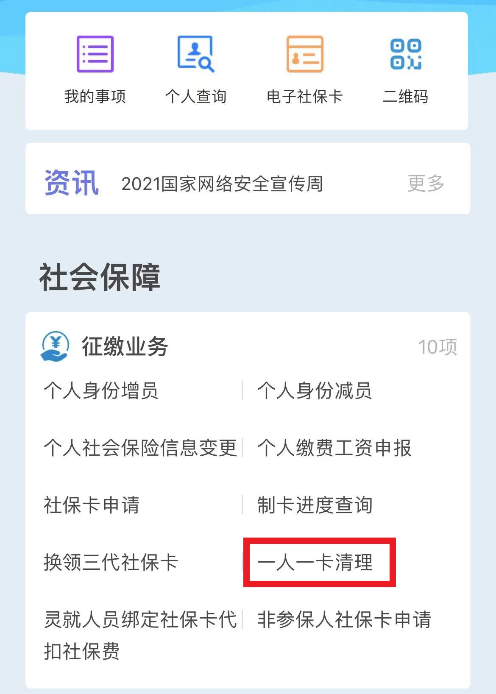
Task: Open 灵就人员绑定社保卡代扣社保费
Action: (140, 635)
